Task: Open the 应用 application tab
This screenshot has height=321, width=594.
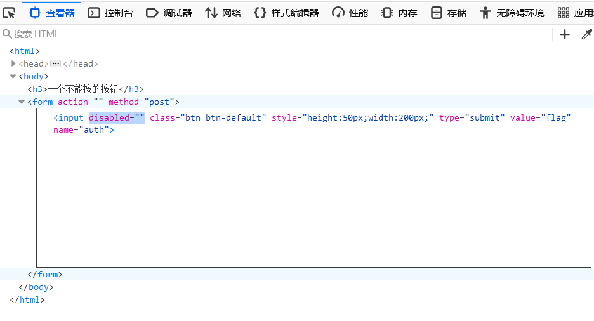Action: point(576,13)
